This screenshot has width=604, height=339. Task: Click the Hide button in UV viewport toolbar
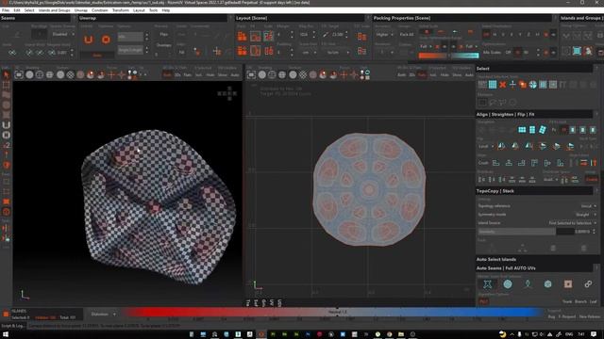445,75
